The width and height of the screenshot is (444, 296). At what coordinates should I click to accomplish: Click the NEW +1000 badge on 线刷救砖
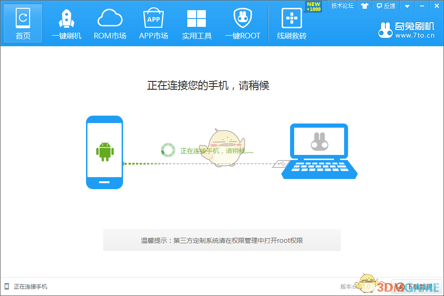tap(313, 6)
